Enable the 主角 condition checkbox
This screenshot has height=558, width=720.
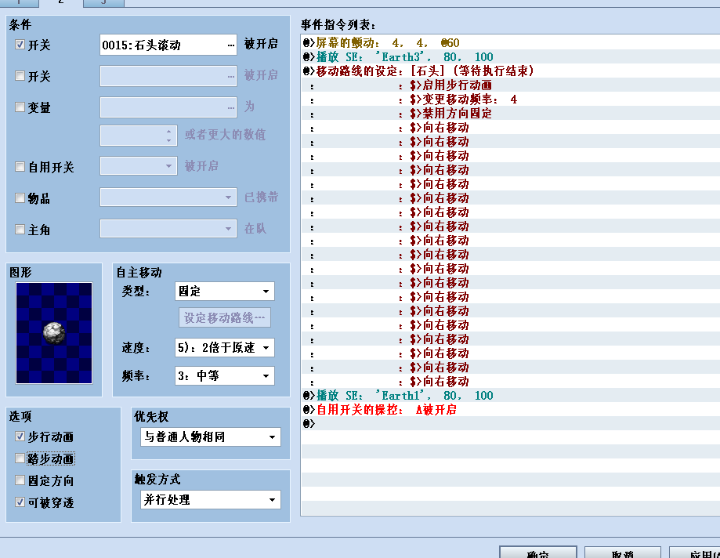20,229
